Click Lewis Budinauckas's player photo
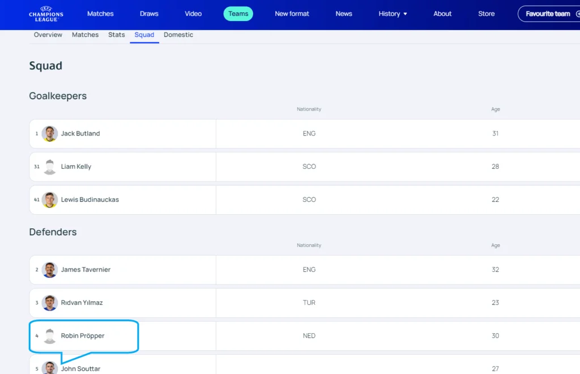The height and width of the screenshot is (374, 580). click(x=50, y=199)
